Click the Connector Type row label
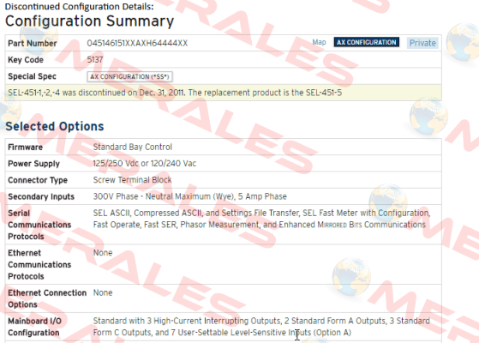This screenshot has width=479, height=343. (38, 180)
